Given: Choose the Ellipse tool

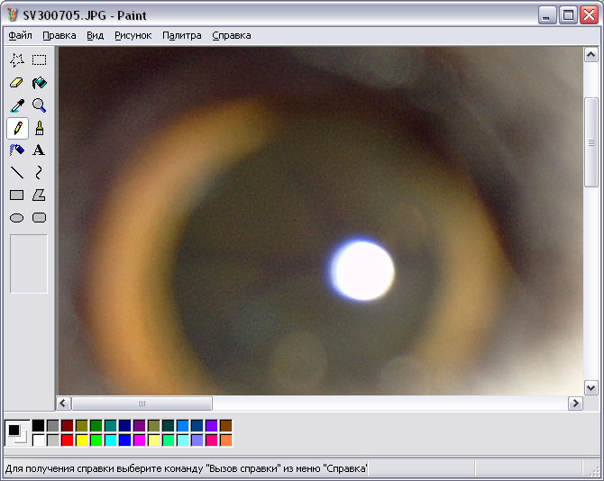Looking at the screenshot, I should pyautogui.click(x=16, y=218).
